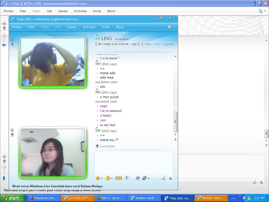Open the lingbabe link in LING's status
The height and width of the screenshot is (202, 269).
(x=161, y=44)
